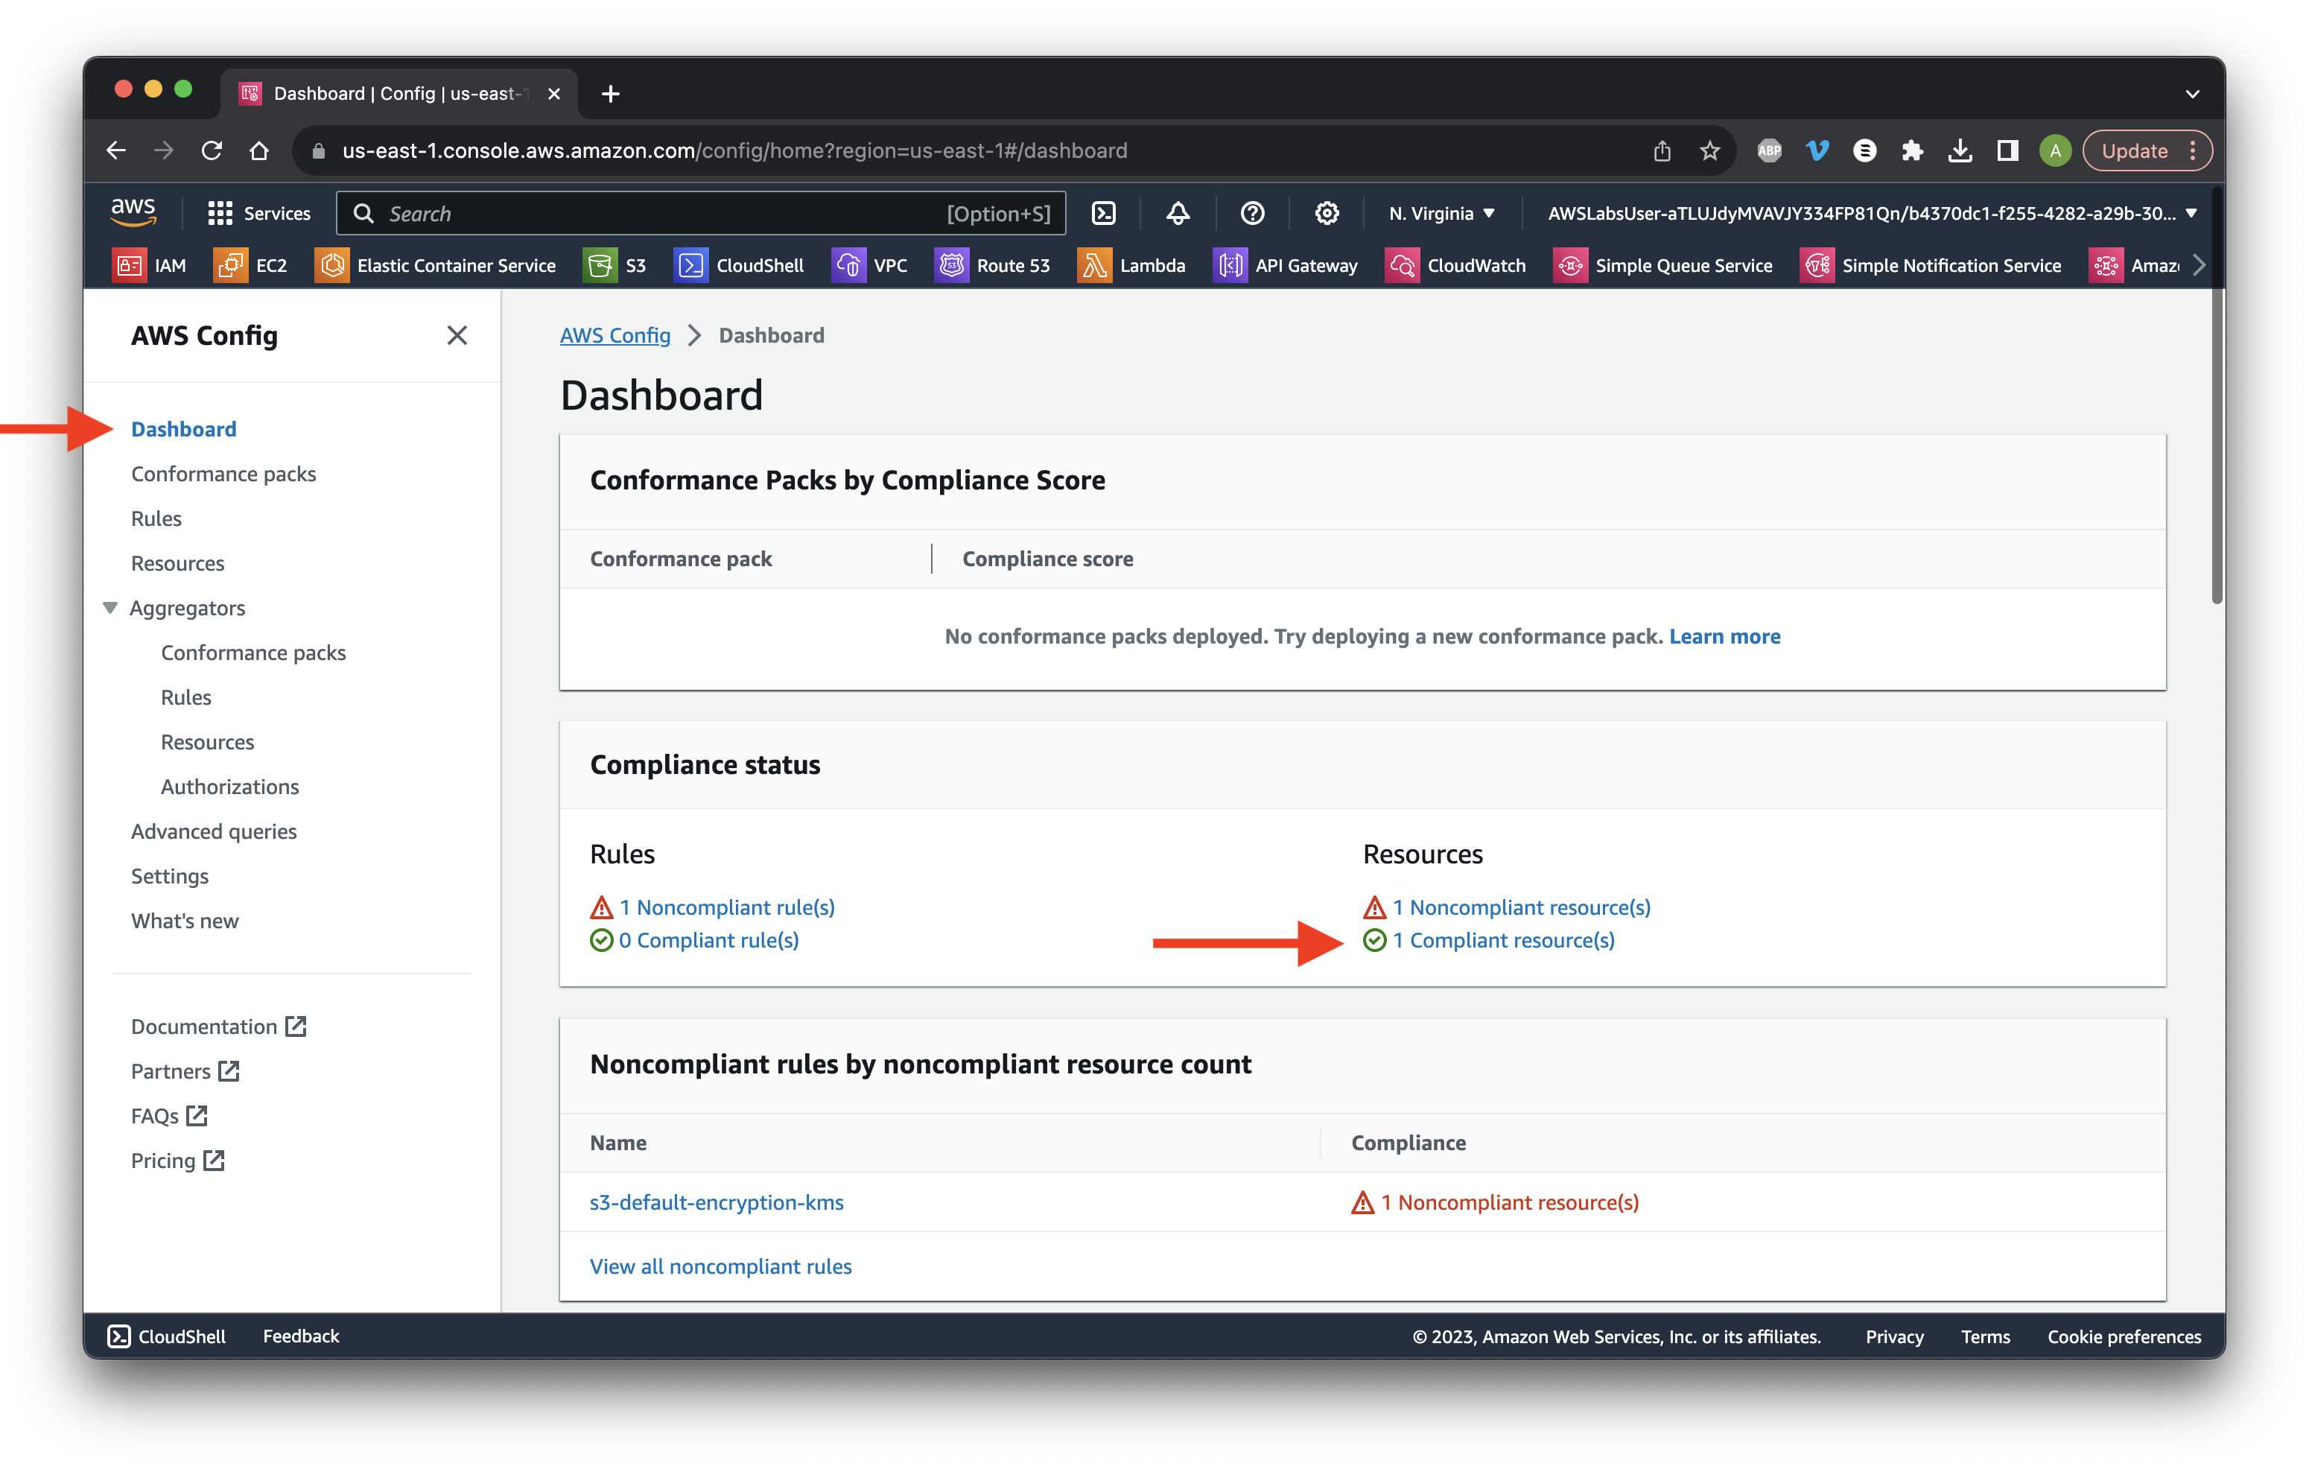Open 1 Compliant resource(s) link

point(1502,939)
